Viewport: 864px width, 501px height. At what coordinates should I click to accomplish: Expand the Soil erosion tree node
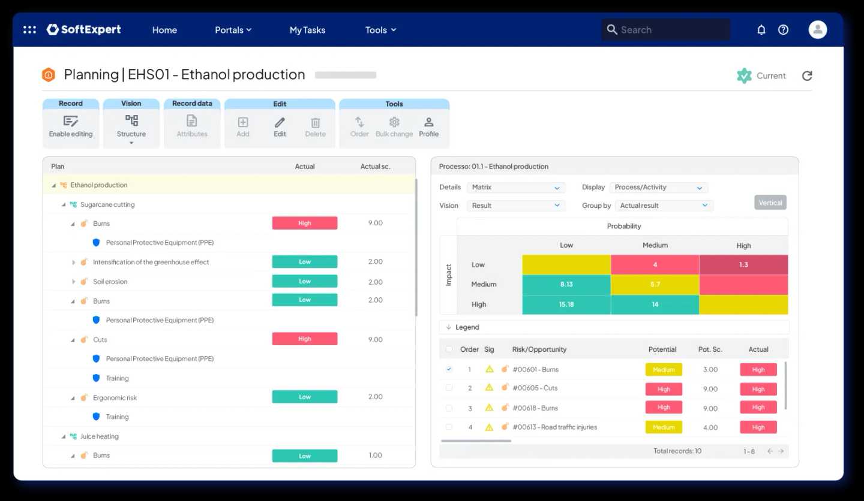pyautogui.click(x=74, y=282)
